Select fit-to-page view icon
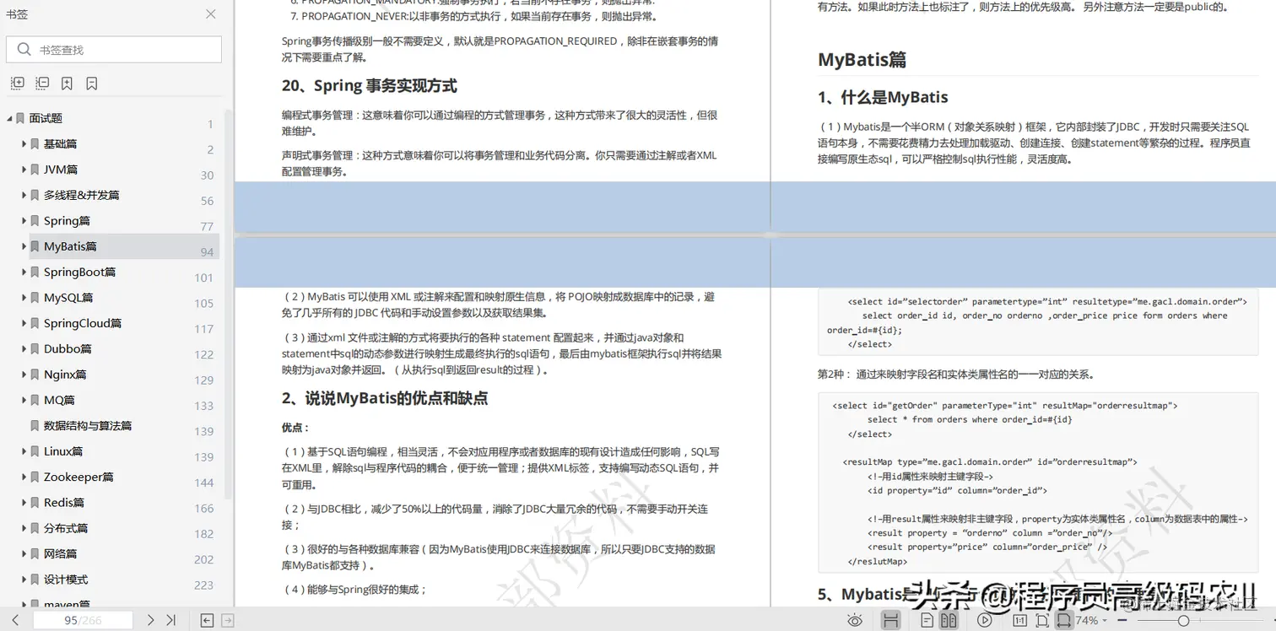Viewport: 1276px width, 631px height. click(1041, 620)
